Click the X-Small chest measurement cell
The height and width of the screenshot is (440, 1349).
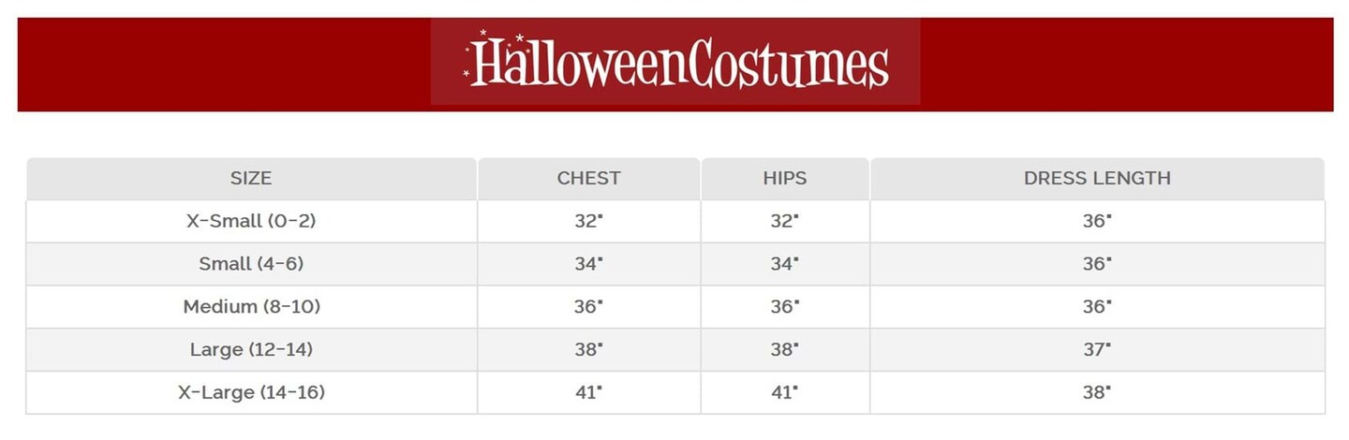tap(588, 221)
